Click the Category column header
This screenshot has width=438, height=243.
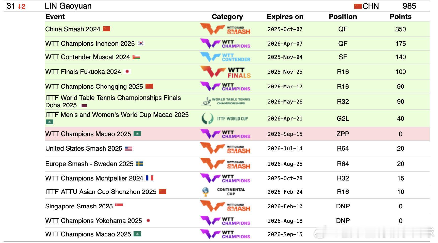227,17
